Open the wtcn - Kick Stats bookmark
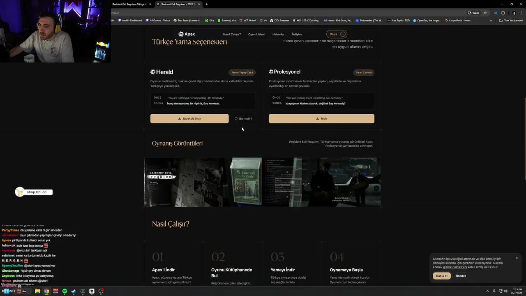Screen dimensions: 526x296 click(x=338, y=20)
